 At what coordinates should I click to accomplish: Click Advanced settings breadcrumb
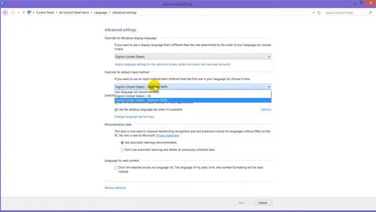click(125, 12)
